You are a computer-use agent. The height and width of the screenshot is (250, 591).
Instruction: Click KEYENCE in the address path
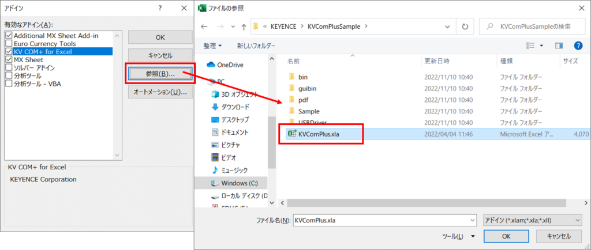(283, 26)
